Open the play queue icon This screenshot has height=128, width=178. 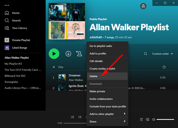point(141,119)
